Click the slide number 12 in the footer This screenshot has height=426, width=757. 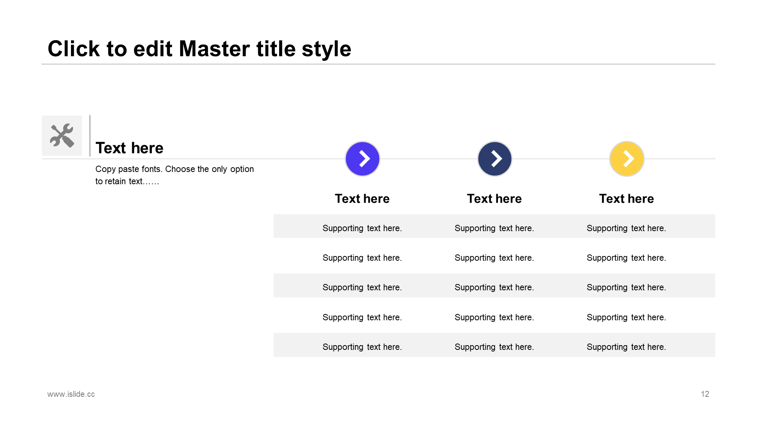click(x=705, y=394)
